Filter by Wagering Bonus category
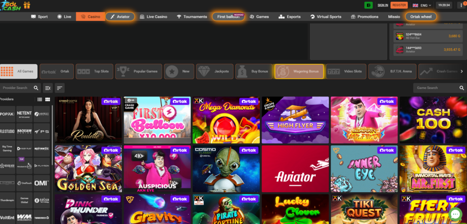This screenshot has height=224, width=467. pyautogui.click(x=299, y=71)
